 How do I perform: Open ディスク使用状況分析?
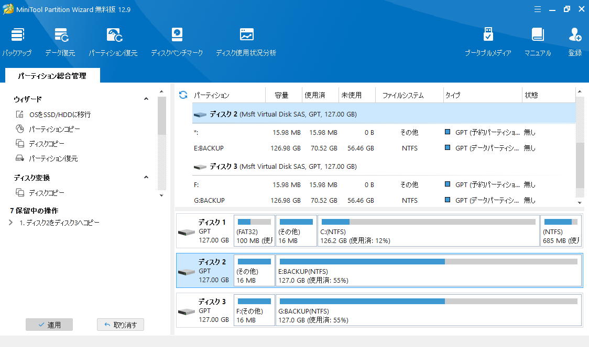246,42
